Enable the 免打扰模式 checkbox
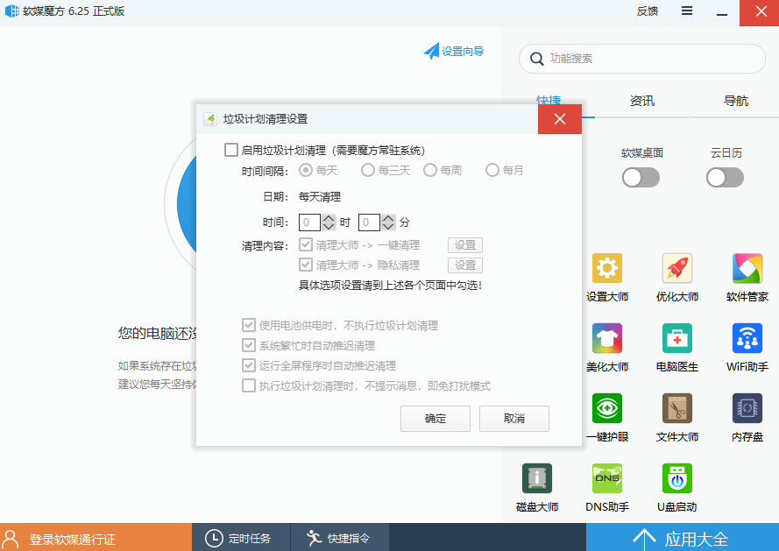The width and height of the screenshot is (779, 551). pyautogui.click(x=248, y=385)
